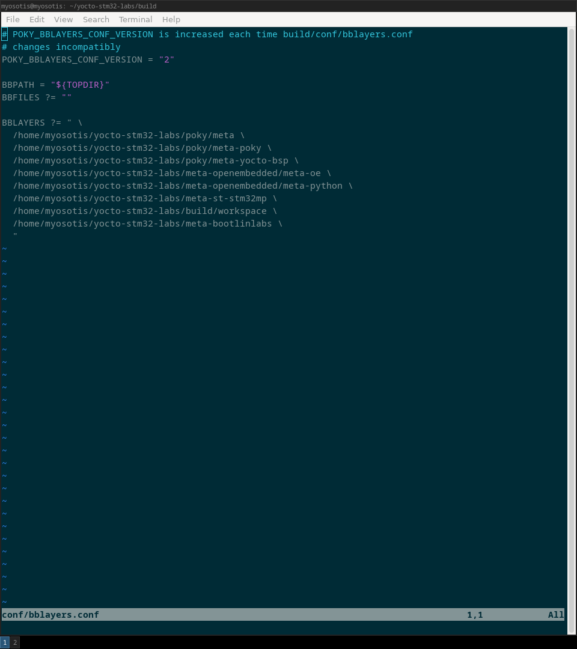Place cursor on the BBLAYERS line
This screenshot has height=649, width=577.
point(42,123)
